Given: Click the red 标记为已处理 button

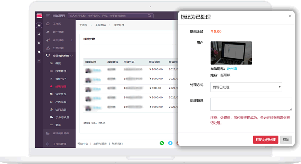Looking at the screenshot, I should pos(265,139).
